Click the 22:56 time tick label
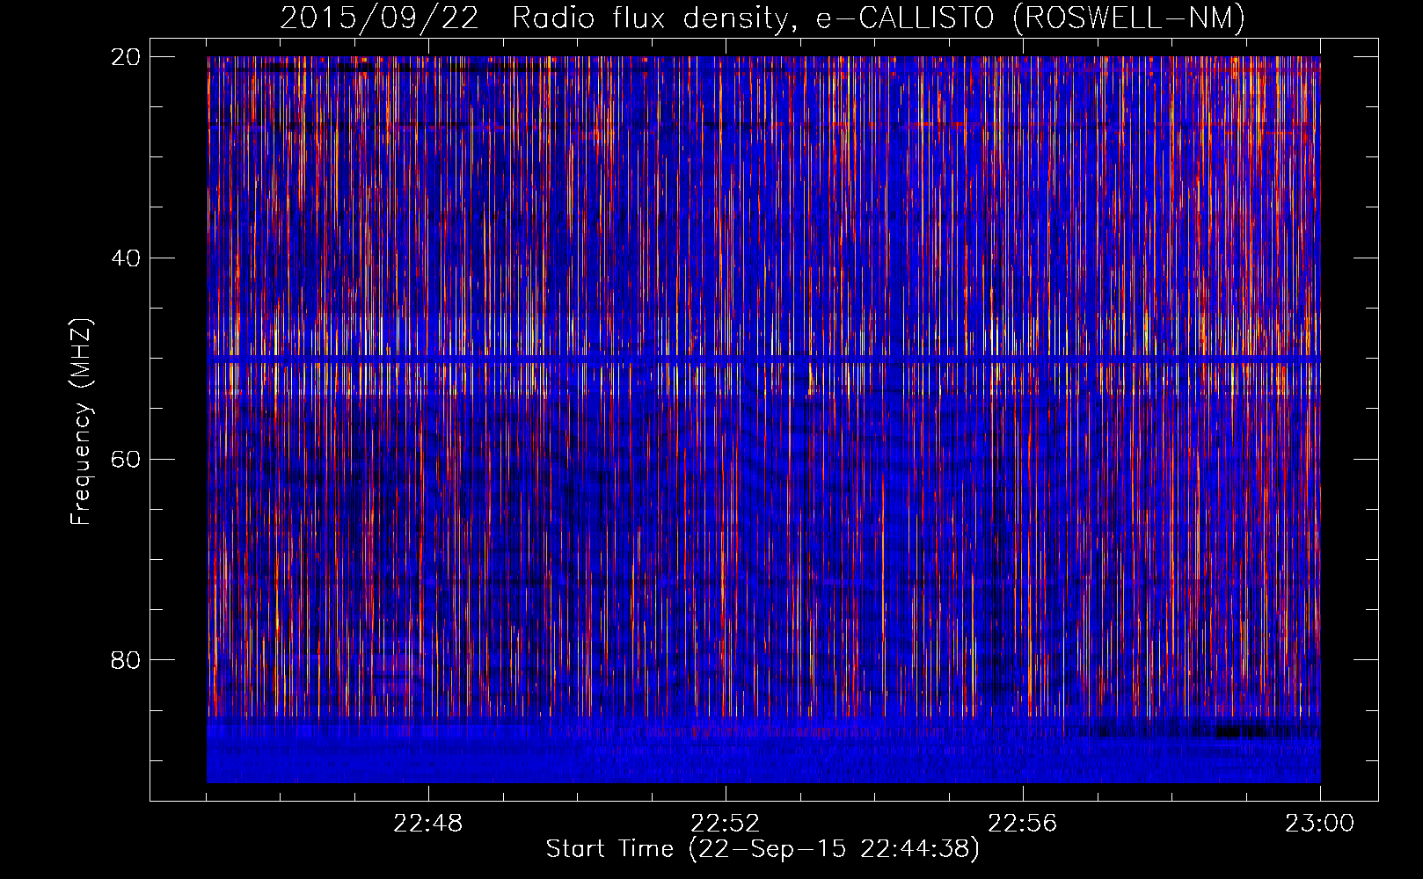Image resolution: width=1423 pixels, height=879 pixels. (x=1022, y=824)
